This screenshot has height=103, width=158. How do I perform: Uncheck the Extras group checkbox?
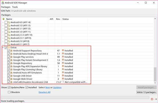coord(6,47)
